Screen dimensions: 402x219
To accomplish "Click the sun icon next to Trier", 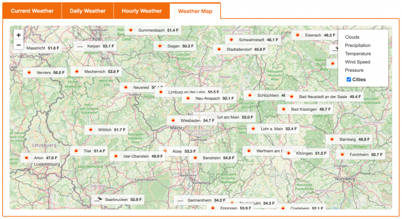I will (x=76, y=151).
